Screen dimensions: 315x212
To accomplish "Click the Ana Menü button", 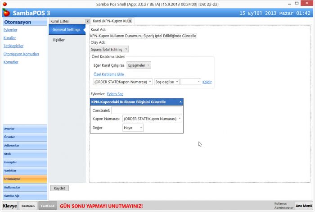I will click(304, 206).
